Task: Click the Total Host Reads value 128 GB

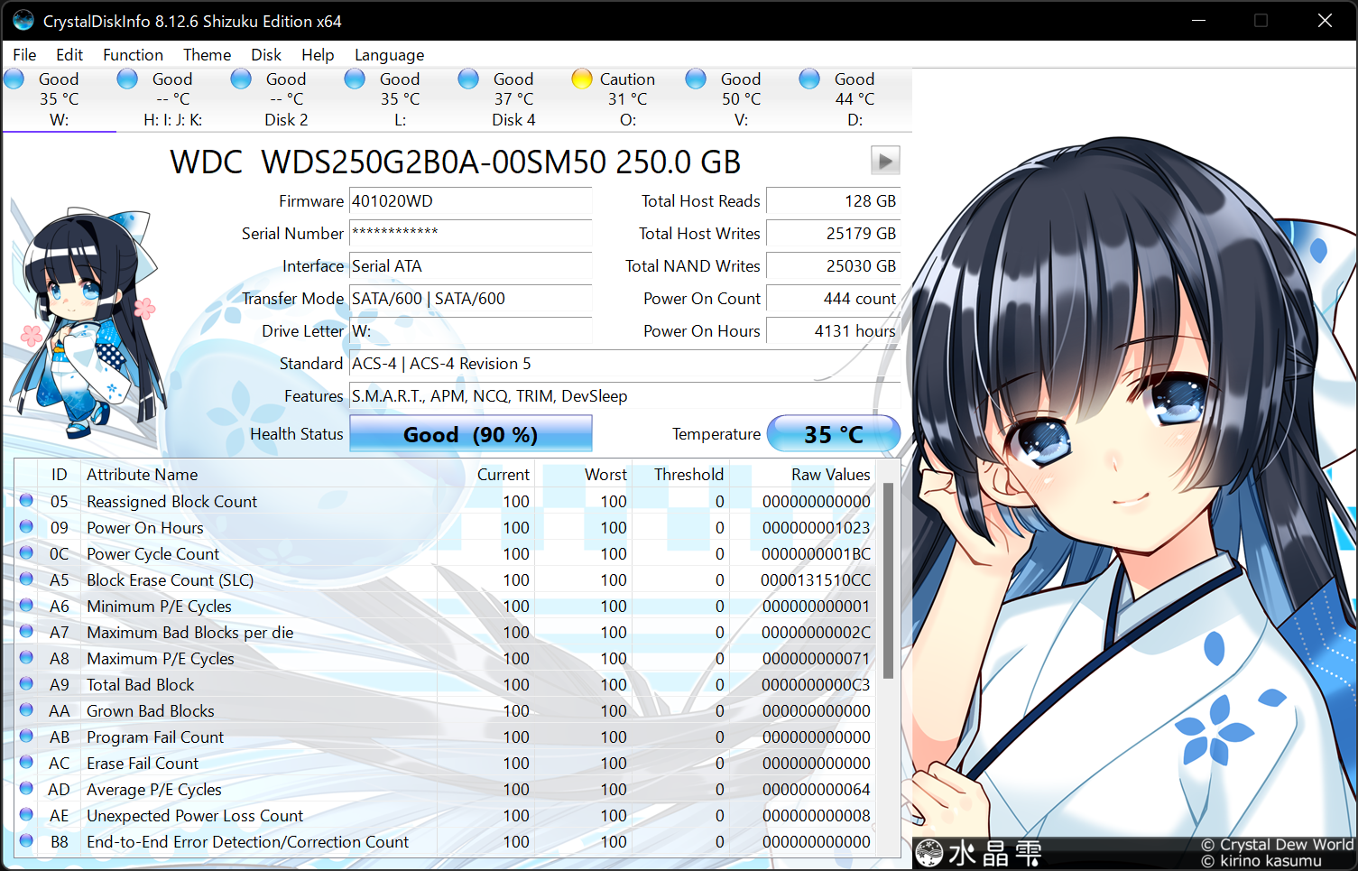Action: (x=833, y=201)
